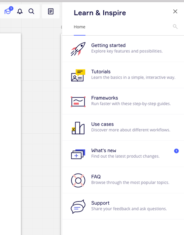The image size is (184, 235).
Task: Click the Use cases bar chart icon
Action: click(78, 128)
